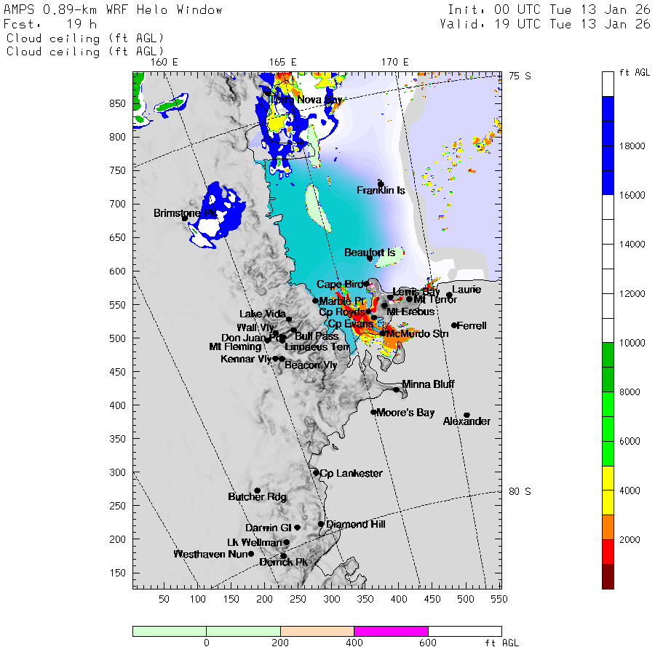Select the Alexander station marker

tap(467, 415)
